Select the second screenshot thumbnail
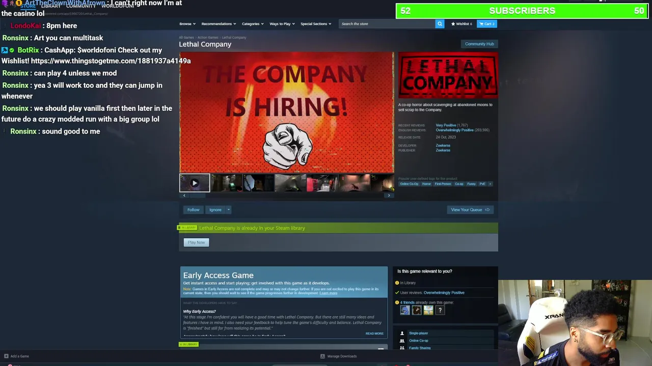The image size is (652, 366). coord(227,183)
